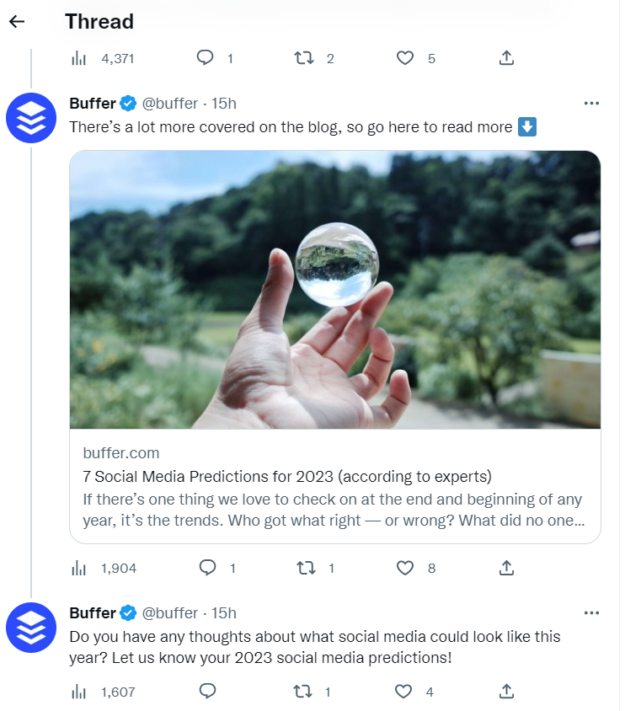Retweet the predictions question tweet
This screenshot has width=625, height=711.
click(x=304, y=692)
